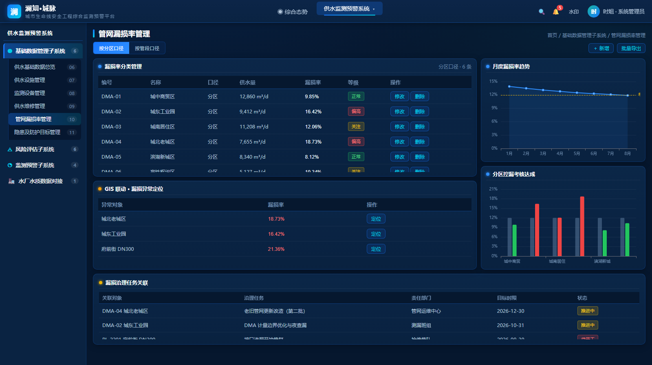Open the notification bell with 5 alerts

pyautogui.click(x=556, y=11)
